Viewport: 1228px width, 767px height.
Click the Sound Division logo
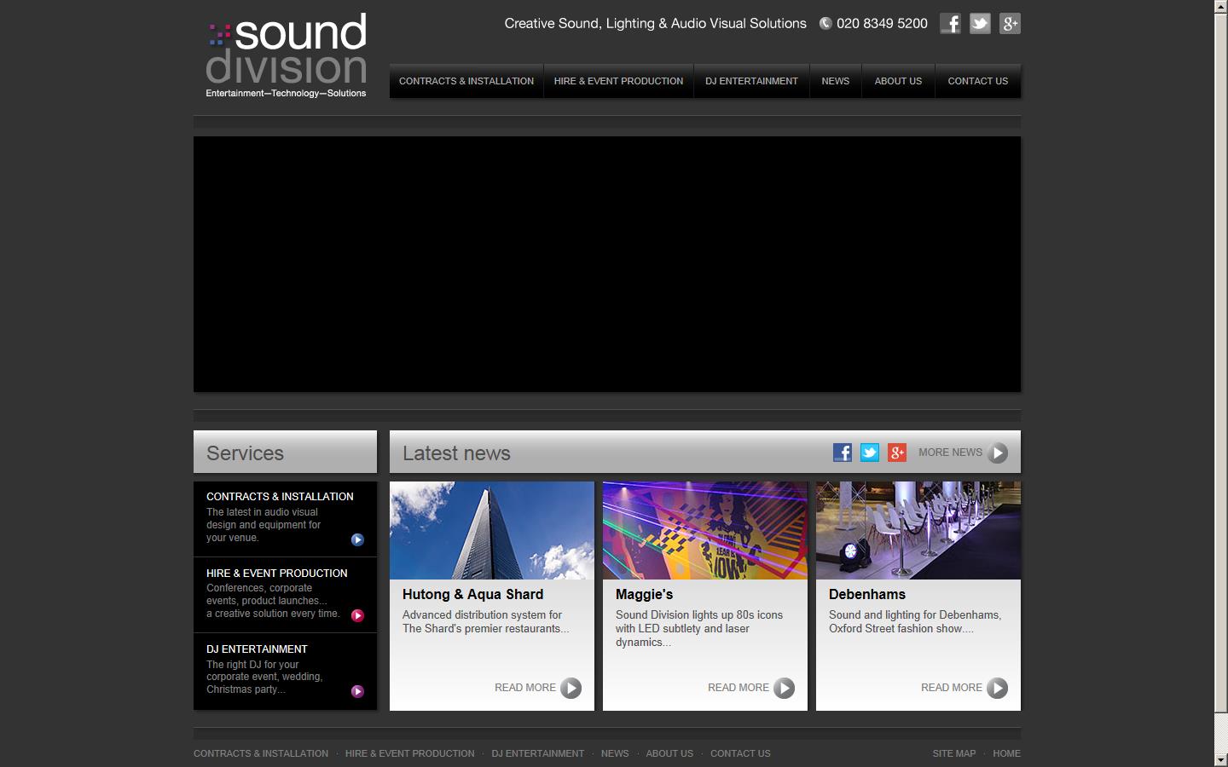pyautogui.click(x=285, y=53)
